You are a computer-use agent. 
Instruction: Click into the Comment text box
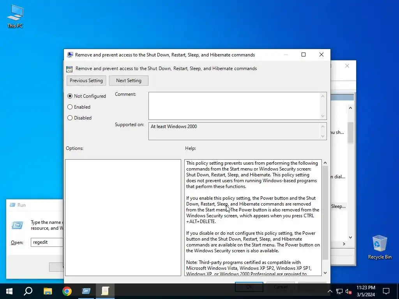click(x=234, y=106)
